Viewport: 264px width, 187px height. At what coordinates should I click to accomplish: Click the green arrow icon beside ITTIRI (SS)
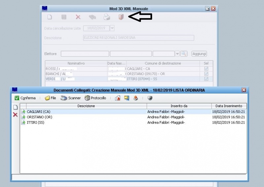coord(23,122)
